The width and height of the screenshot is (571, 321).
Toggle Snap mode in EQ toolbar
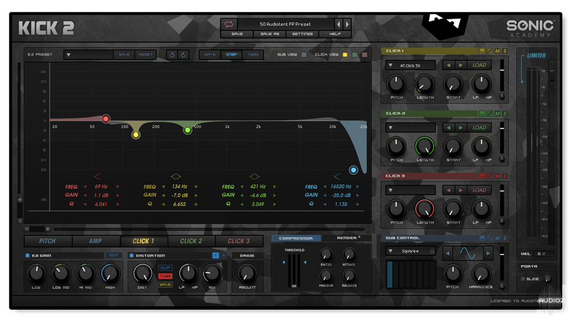tap(231, 55)
